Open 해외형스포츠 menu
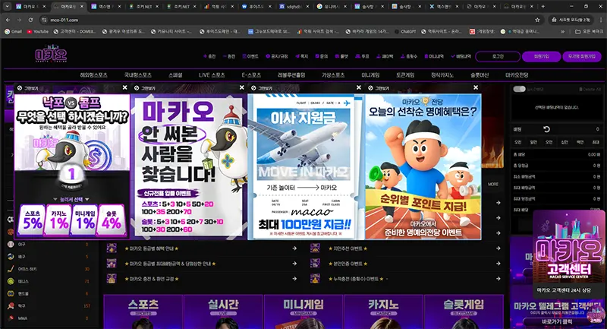 [x=93, y=75]
